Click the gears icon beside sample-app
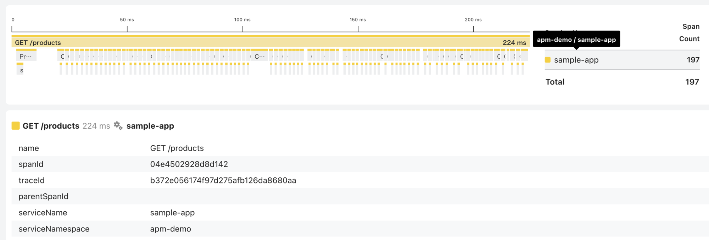The image size is (709, 240). (x=118, y=126)
